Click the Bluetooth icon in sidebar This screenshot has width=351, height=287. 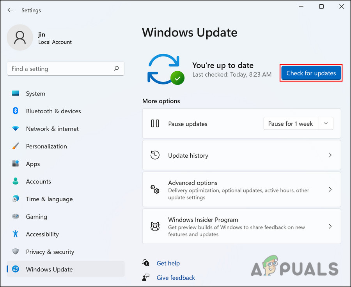[16, 111]
